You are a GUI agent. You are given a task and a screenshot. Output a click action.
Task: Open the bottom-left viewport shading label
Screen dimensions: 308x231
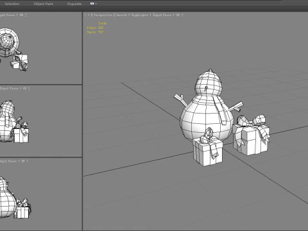click(x=14, y=161)
